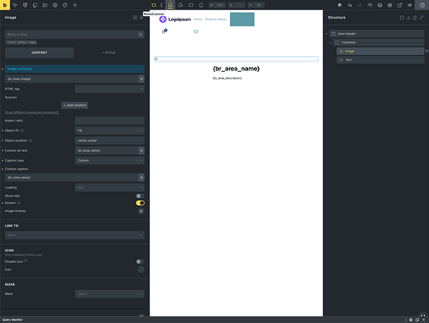Image resolution: width=429 pixels, height=323 pixels.
Task: Click the Bricks logo icon
Action: point(5,5)
